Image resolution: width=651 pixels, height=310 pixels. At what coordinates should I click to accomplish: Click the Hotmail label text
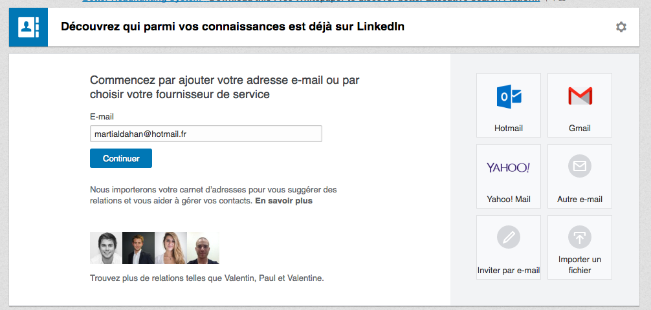click(508, 129)
